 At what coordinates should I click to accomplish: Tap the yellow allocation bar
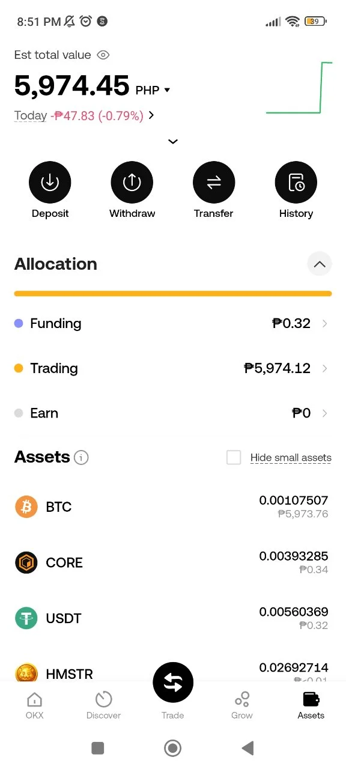(173, 294)
